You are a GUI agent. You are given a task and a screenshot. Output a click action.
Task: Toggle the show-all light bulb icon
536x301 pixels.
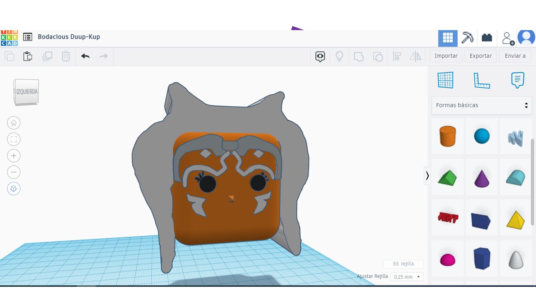[x=340, y=56]
